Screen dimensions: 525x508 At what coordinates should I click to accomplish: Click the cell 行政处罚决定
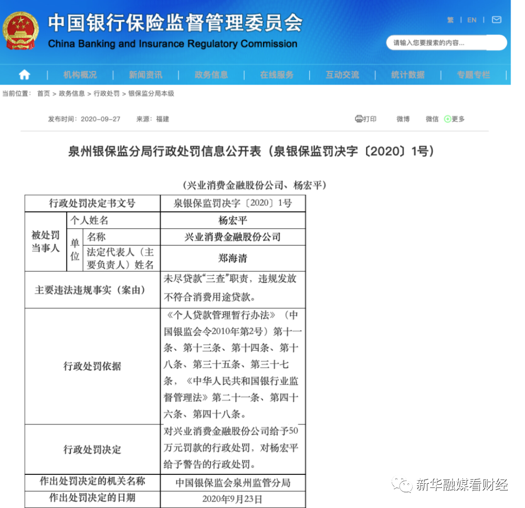(92, 449)
